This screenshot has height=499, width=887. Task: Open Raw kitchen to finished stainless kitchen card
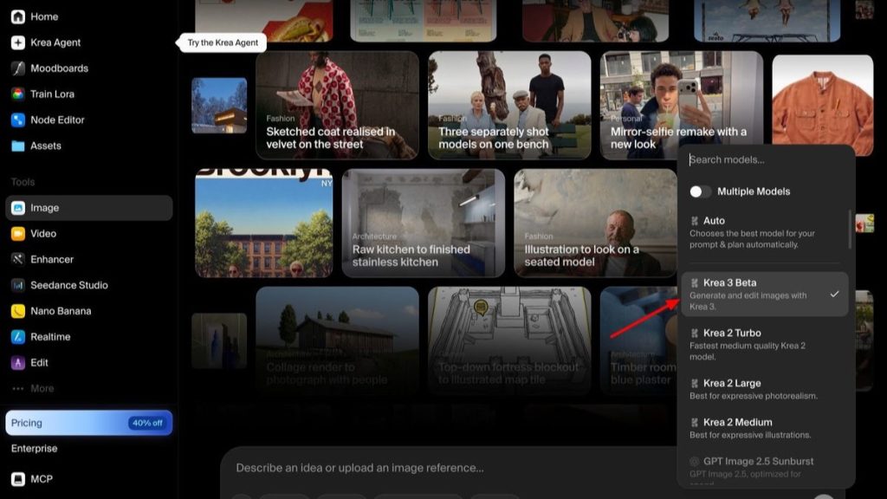pyautogui.click(x=423, y=223)
